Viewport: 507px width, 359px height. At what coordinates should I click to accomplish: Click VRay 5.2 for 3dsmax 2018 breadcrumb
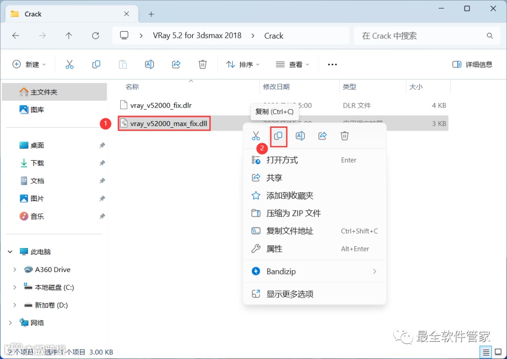click(197, 36)
